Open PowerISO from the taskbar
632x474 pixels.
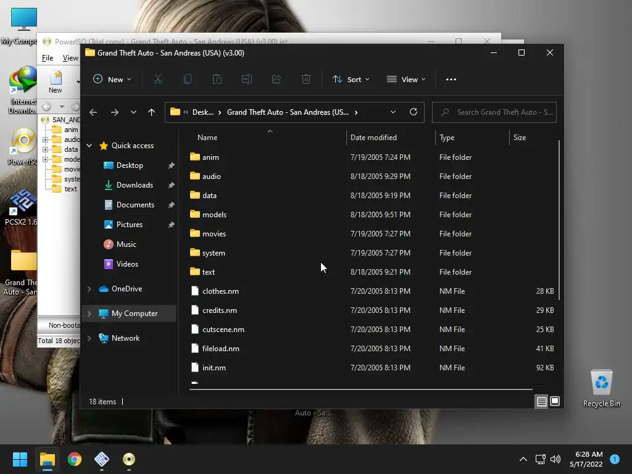129,459
